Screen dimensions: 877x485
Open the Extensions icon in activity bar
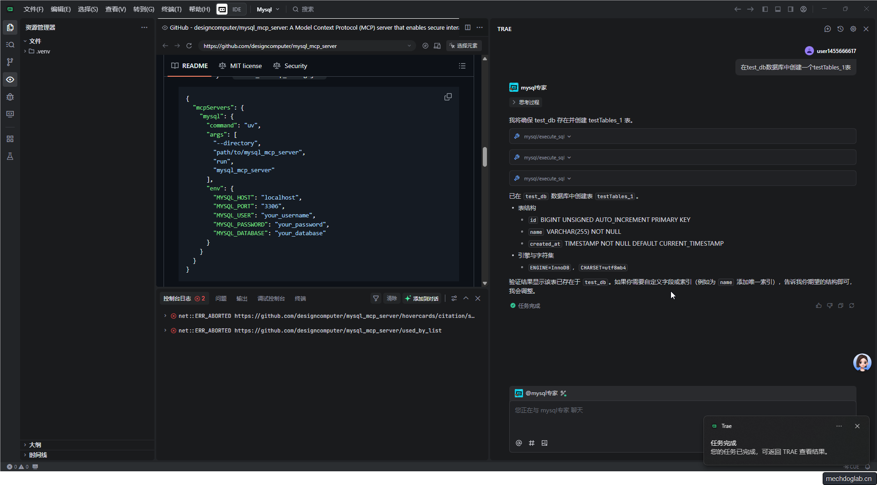[10, 139]
